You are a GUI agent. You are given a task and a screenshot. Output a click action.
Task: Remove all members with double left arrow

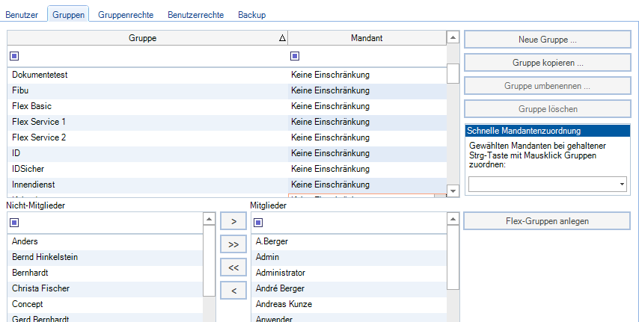233,267
